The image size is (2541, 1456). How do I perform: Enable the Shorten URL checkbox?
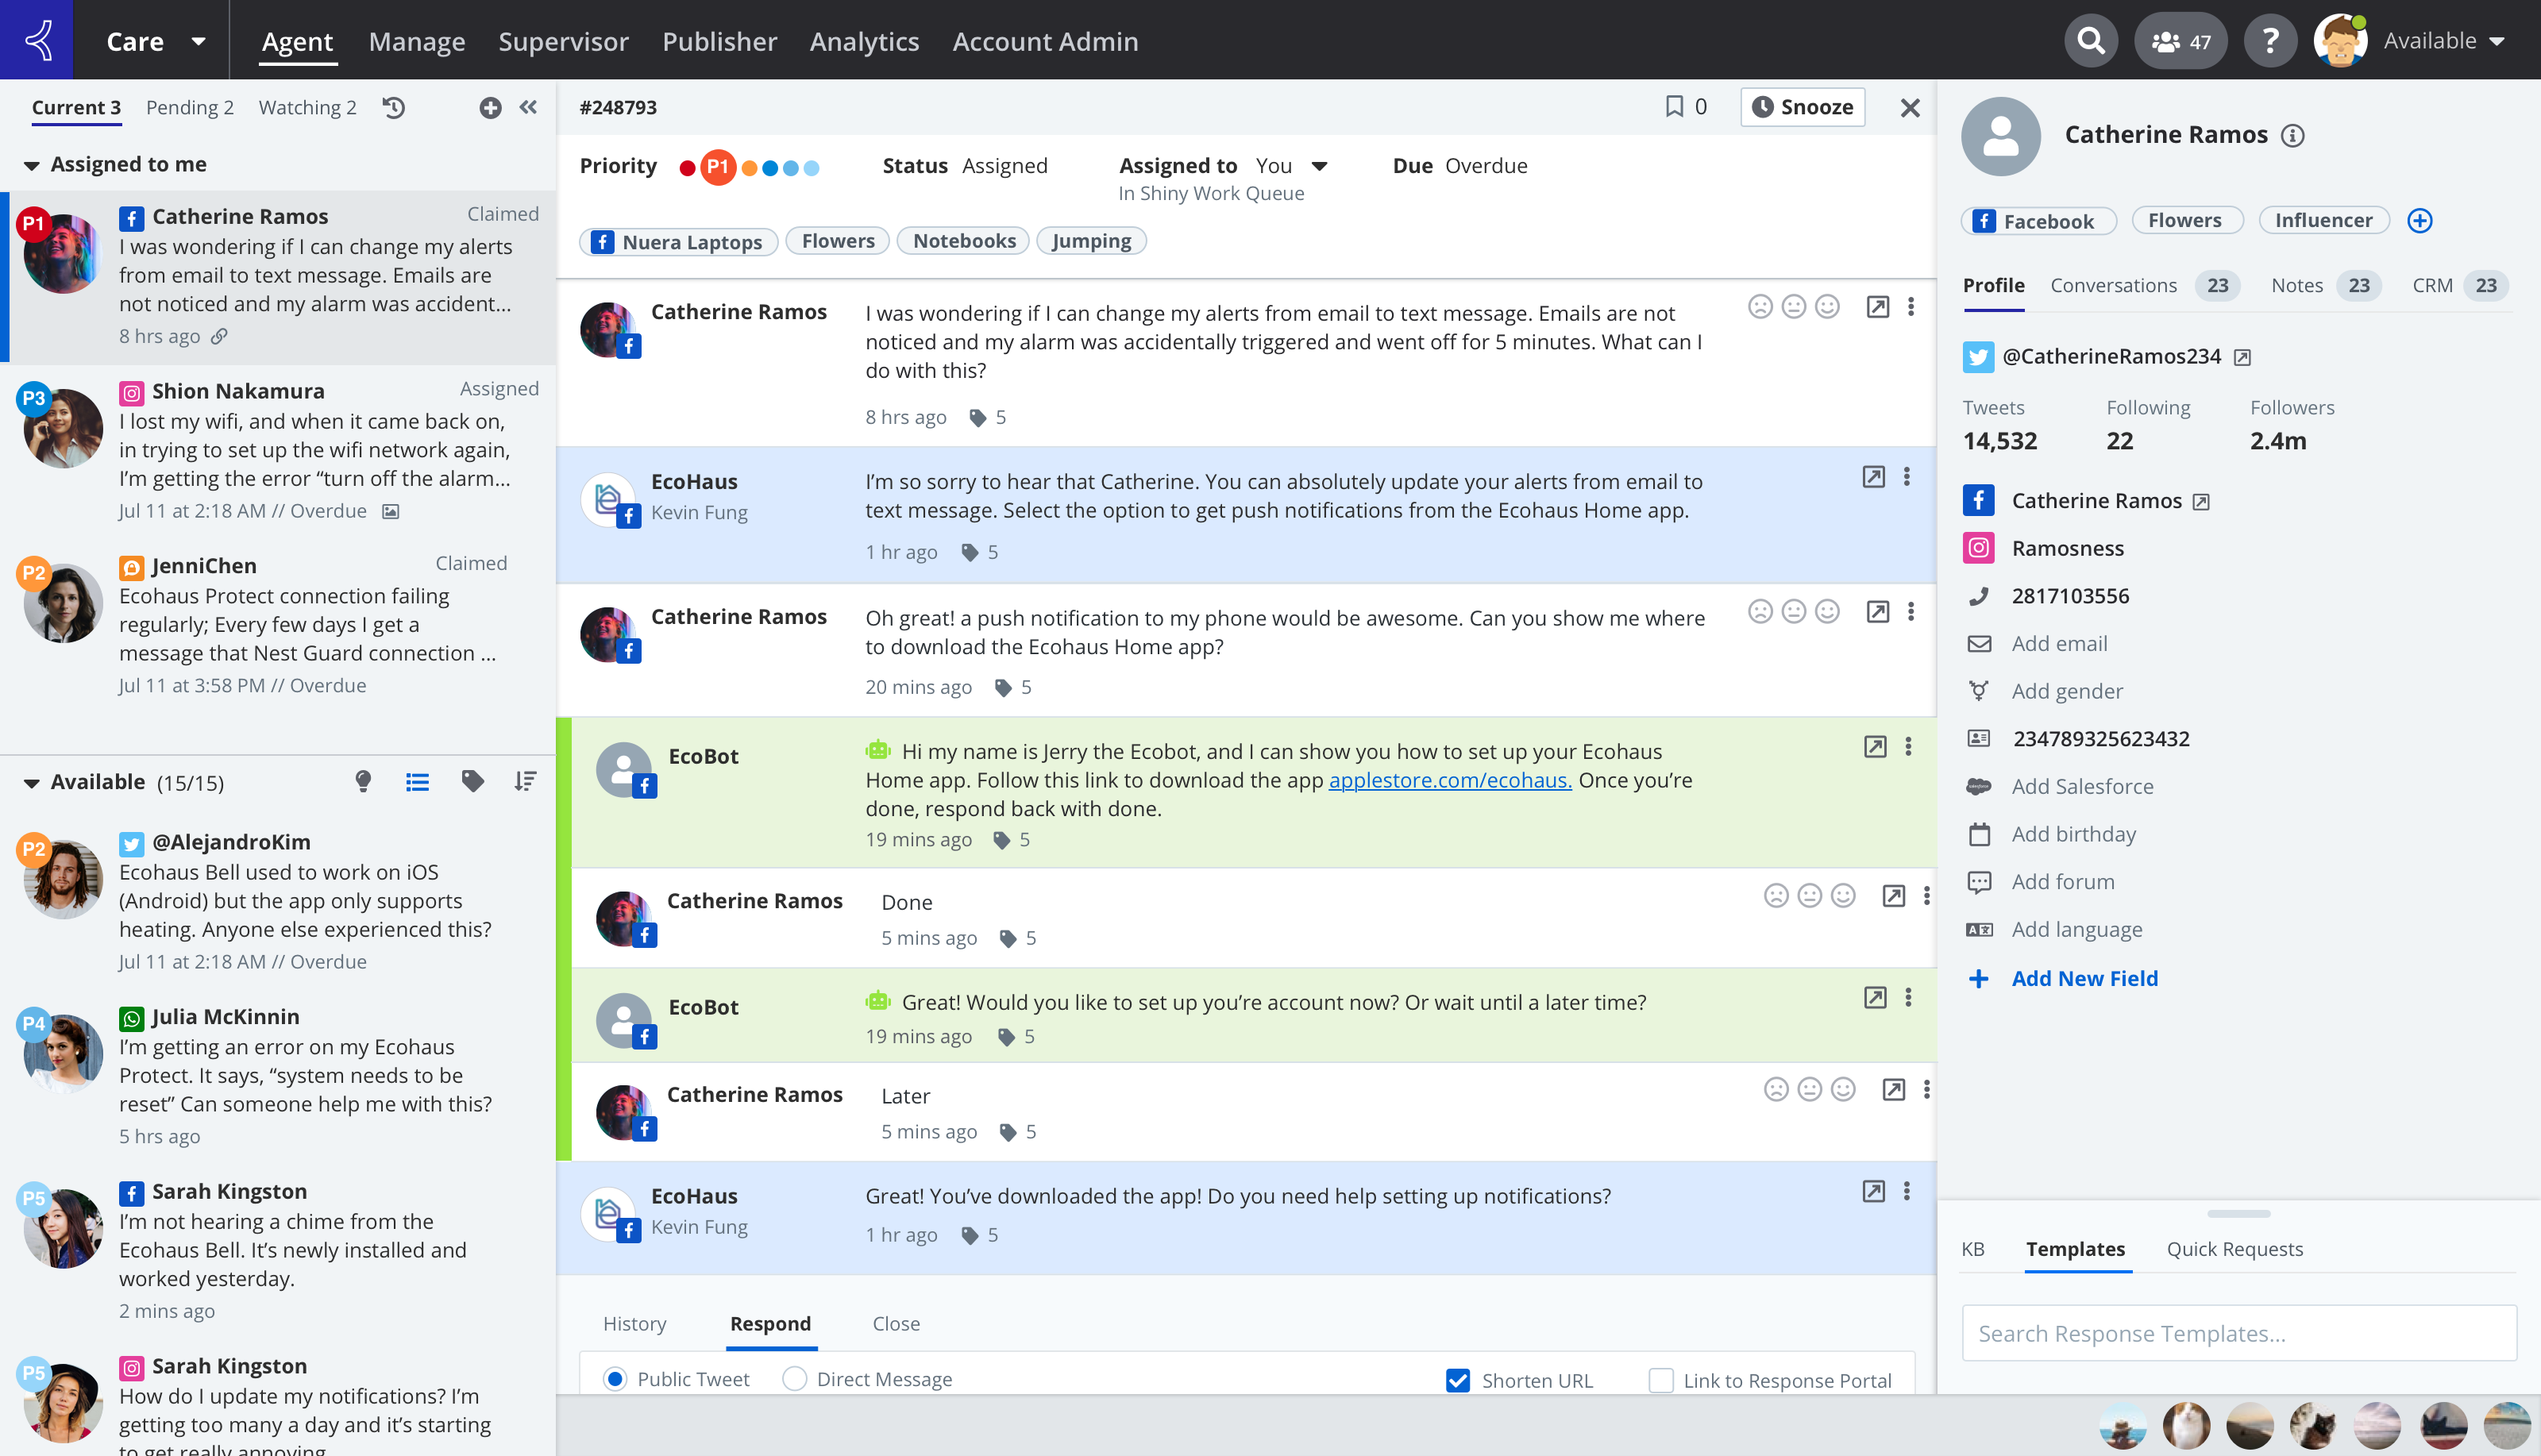(1456, 1380)
